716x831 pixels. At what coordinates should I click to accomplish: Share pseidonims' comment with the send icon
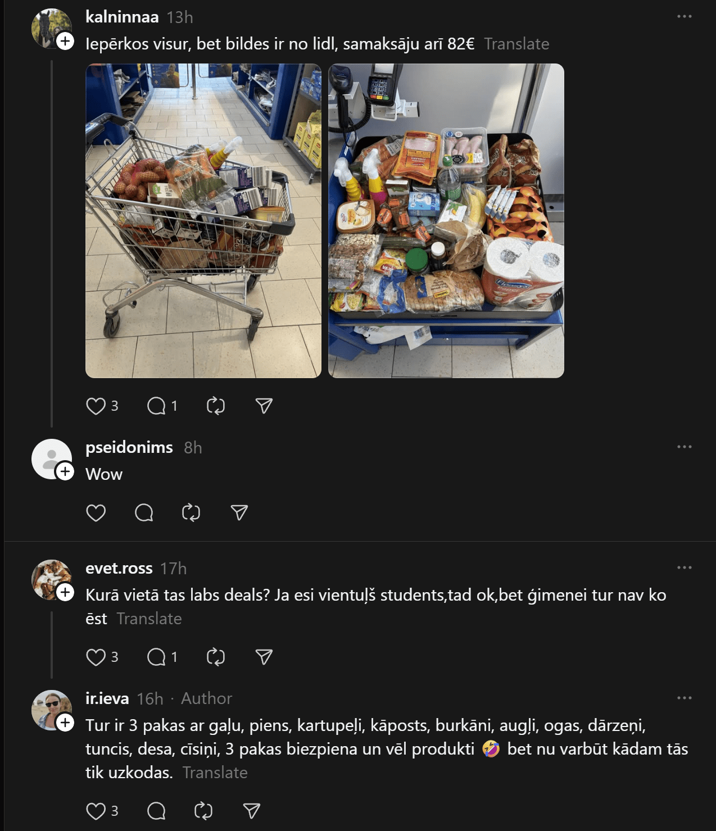pos(239,512)
